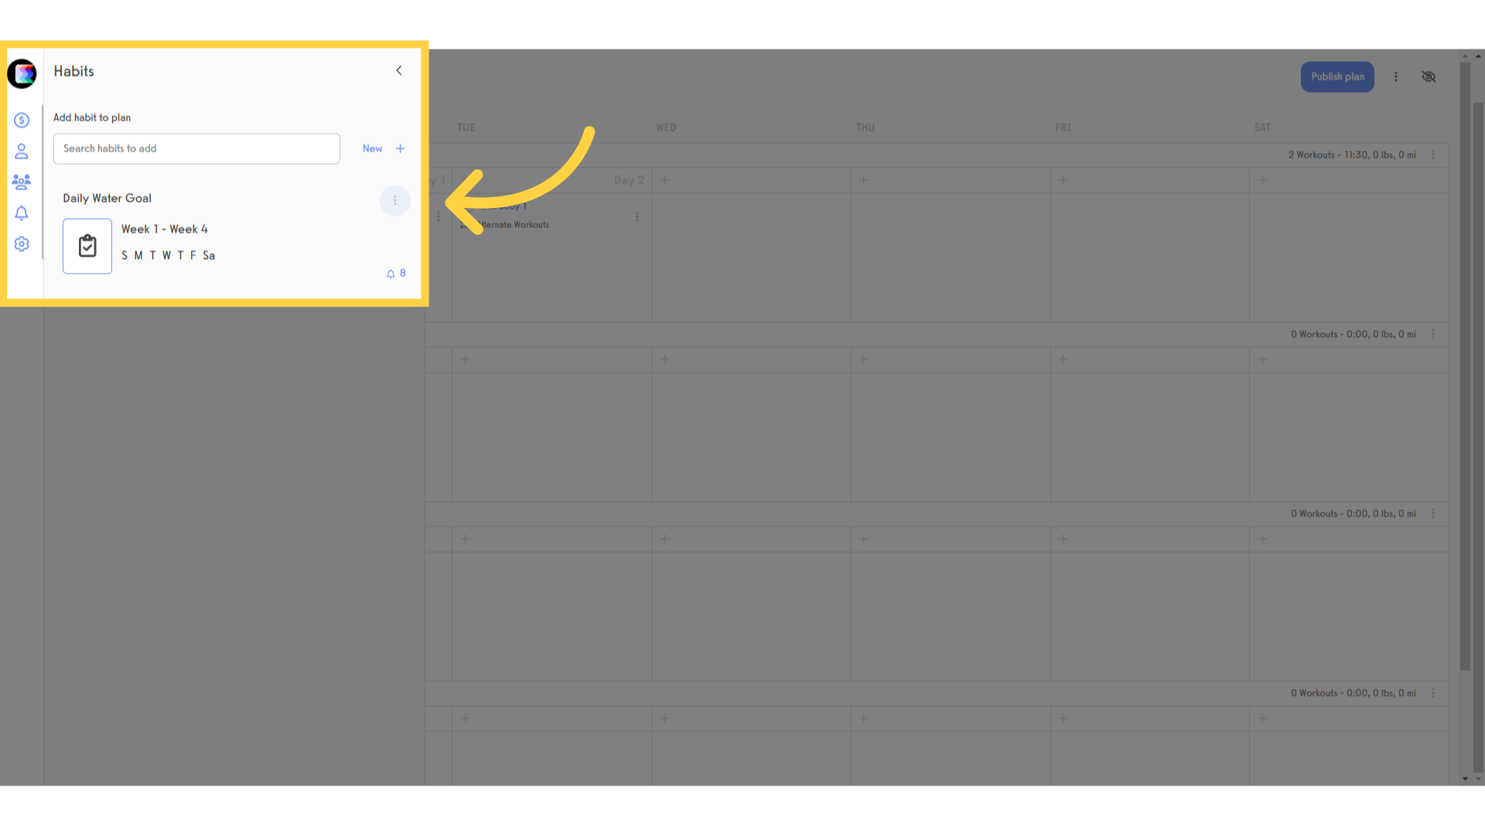Click the group/team icon in sidebar
This screenshot has width=1485, height=835.
click(x=22, y=182)
